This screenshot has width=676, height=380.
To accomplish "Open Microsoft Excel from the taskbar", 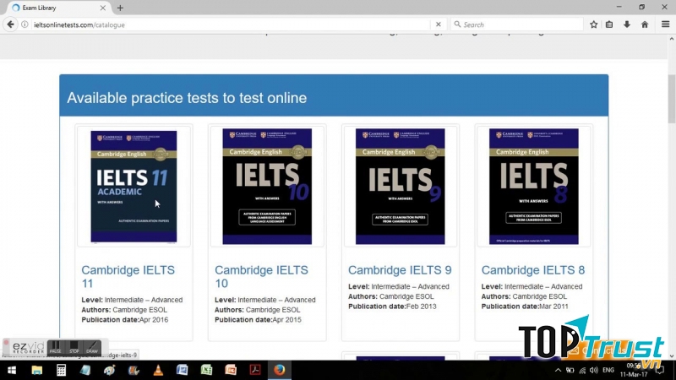I will click(206, 370).
